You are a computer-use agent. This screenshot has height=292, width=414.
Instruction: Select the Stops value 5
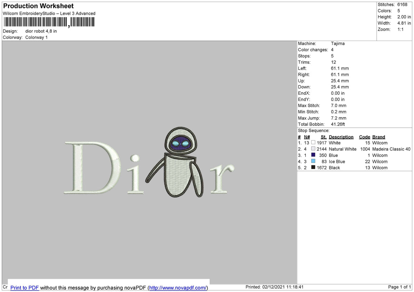tap(332, 56)
